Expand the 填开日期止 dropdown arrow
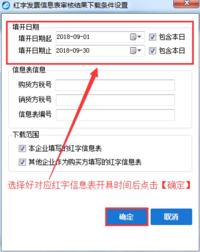 pyautogui.click(x=139, y=51)
